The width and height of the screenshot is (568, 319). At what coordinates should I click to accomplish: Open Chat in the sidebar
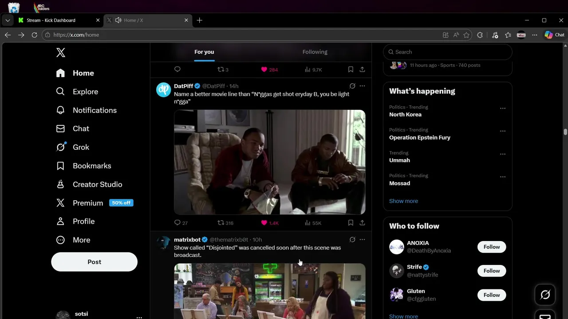click(73, 128)
